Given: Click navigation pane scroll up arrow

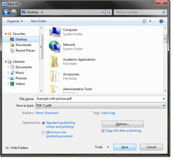Looking at the screenshot, I should coord(42,28).
